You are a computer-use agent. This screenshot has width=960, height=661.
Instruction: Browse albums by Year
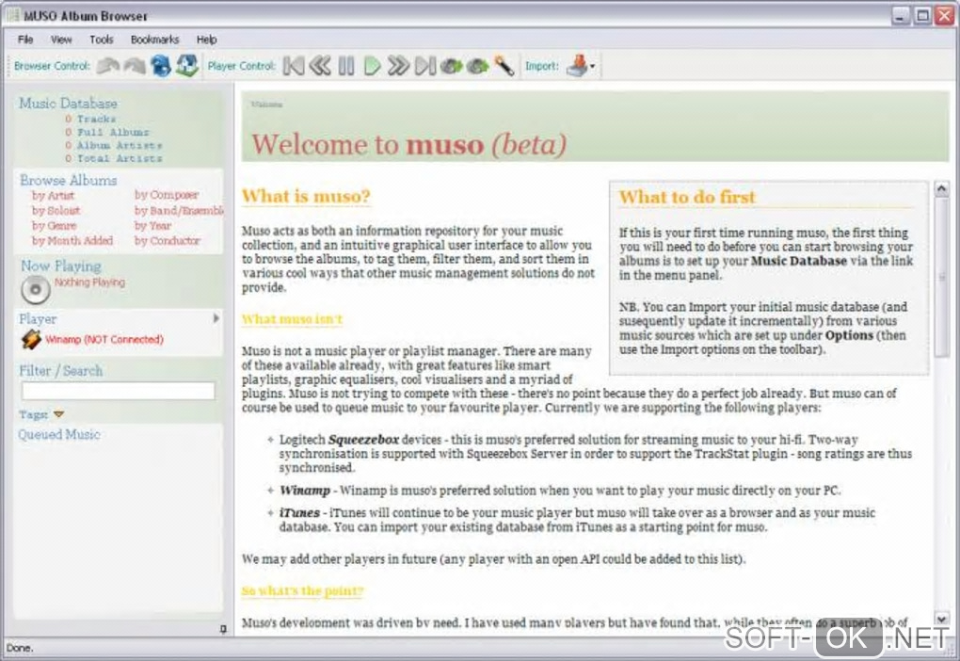point(152,225)
